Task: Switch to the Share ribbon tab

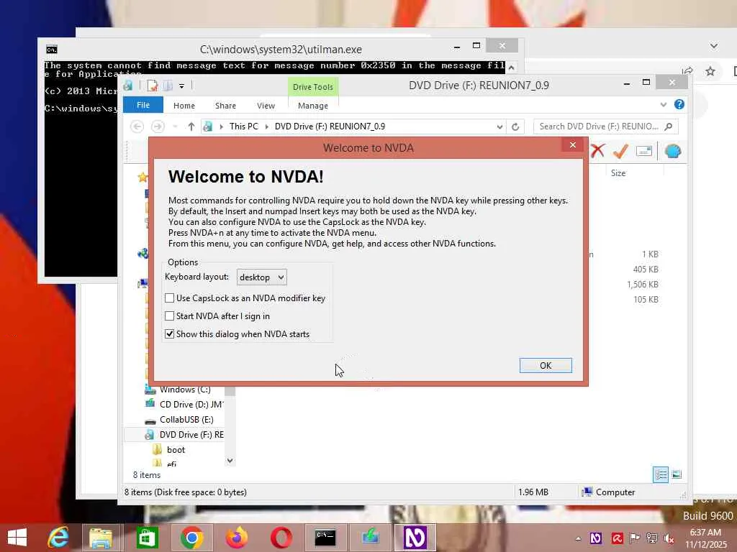Action: click(225, 106)
